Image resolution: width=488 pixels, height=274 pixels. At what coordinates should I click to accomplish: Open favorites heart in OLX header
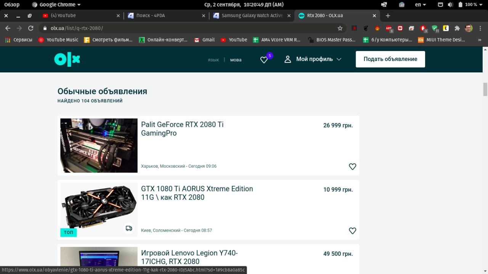click(x=264, y=60)
